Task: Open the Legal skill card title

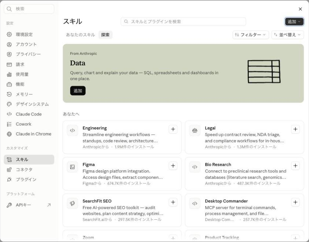Action: pyautogui.click(x=210, y=128)
